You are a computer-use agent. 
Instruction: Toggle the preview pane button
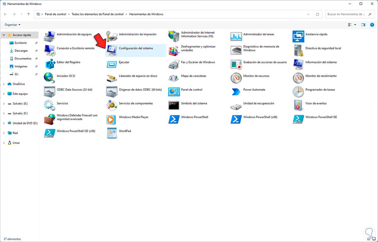click(363, 25)
